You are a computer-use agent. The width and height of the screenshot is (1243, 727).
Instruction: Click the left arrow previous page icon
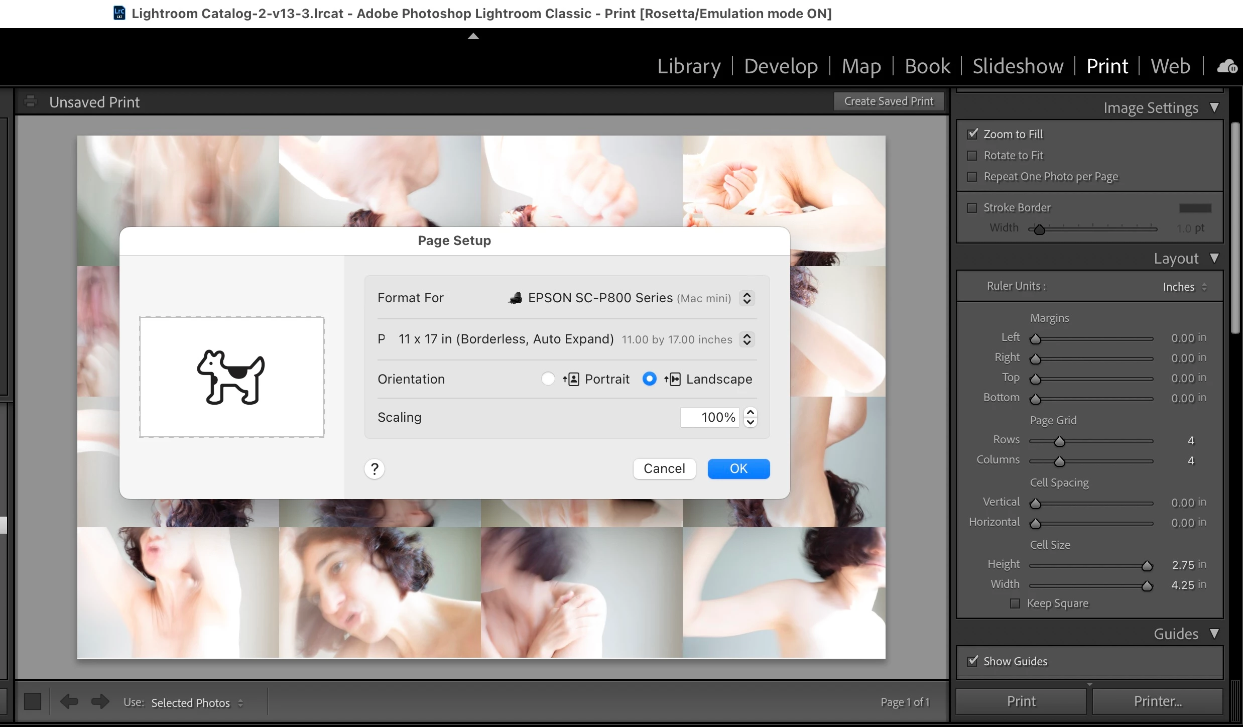[x=69, y=701]
